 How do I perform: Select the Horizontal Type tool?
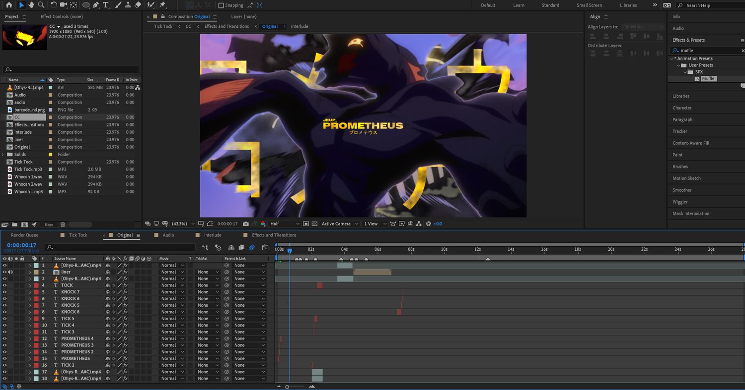pos(106,5)
